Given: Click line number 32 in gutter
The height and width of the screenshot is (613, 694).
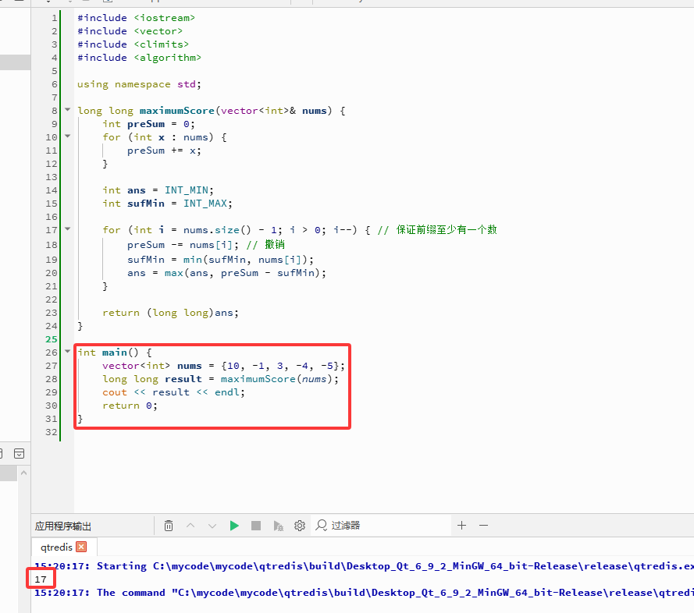Looking at the screenshot, I should (52, 432).
